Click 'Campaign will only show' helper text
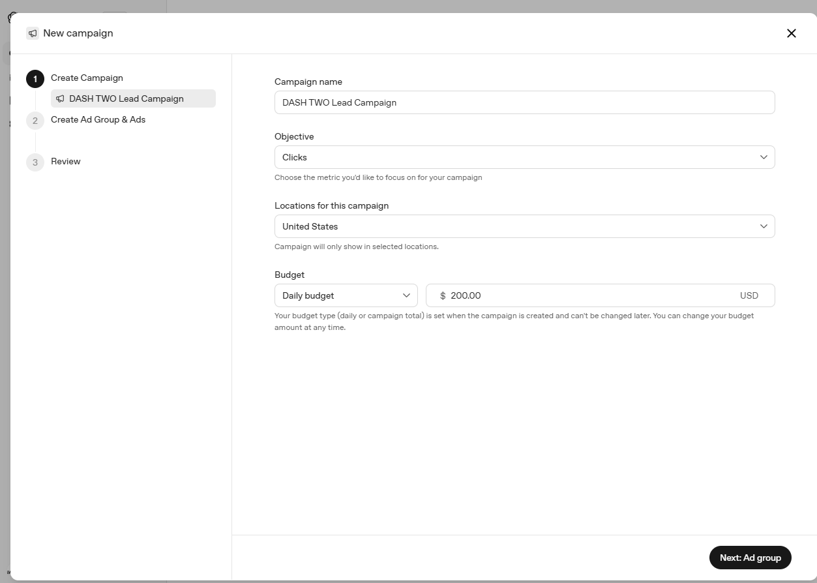 (x=356, y=247)
